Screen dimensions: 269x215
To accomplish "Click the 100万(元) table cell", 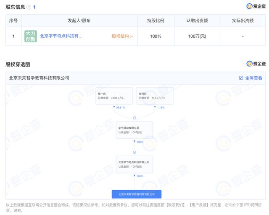I will 197,36.
